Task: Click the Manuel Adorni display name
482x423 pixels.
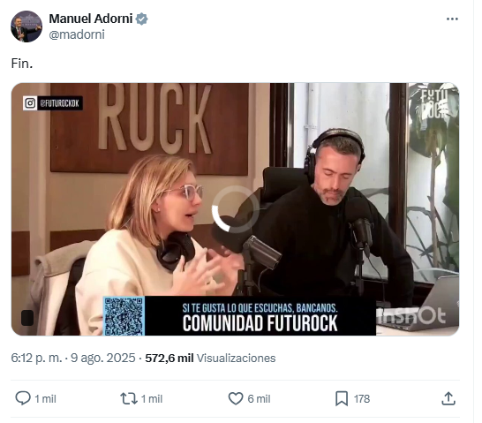Action: tap(91, 19)
